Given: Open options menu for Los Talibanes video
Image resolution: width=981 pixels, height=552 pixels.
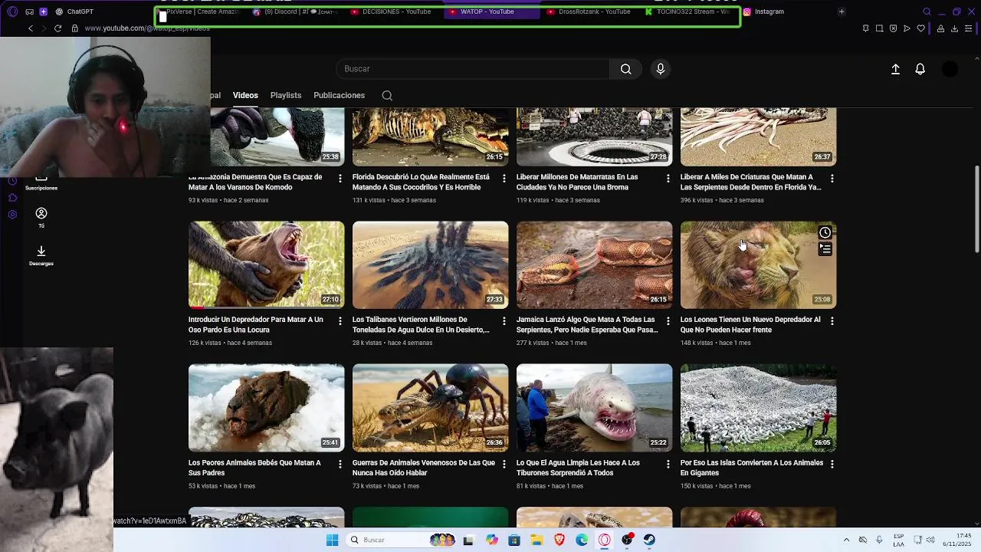Looking at the screenshot, I should click(x=504, y=320).
